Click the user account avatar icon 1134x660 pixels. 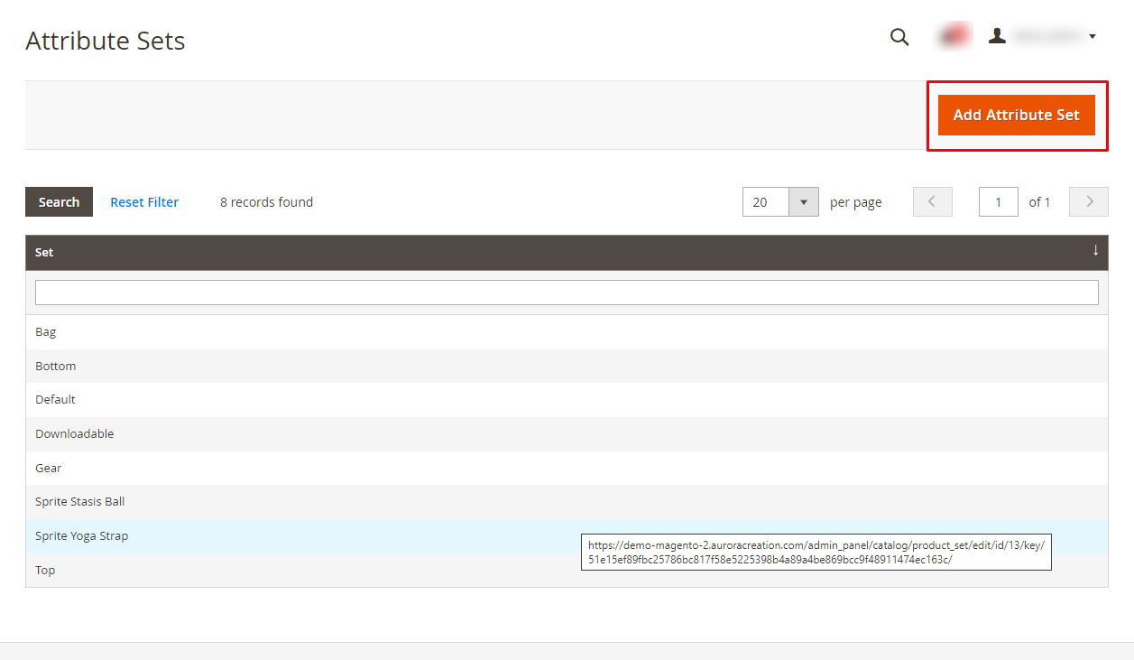click(997, 36)
